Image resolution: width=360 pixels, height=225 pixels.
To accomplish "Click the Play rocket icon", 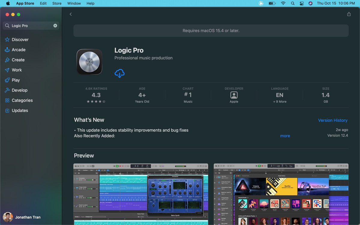I will click(x=7, y=80).
